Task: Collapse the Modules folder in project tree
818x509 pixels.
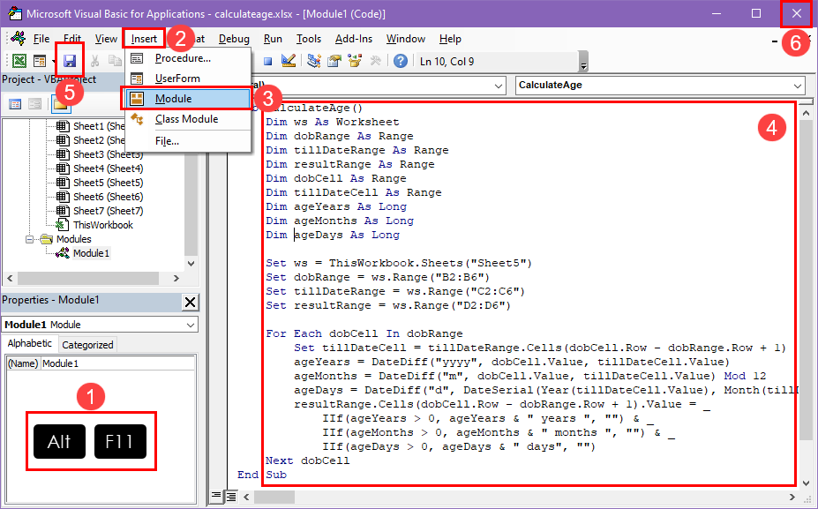Action: (x=30, y=239)
